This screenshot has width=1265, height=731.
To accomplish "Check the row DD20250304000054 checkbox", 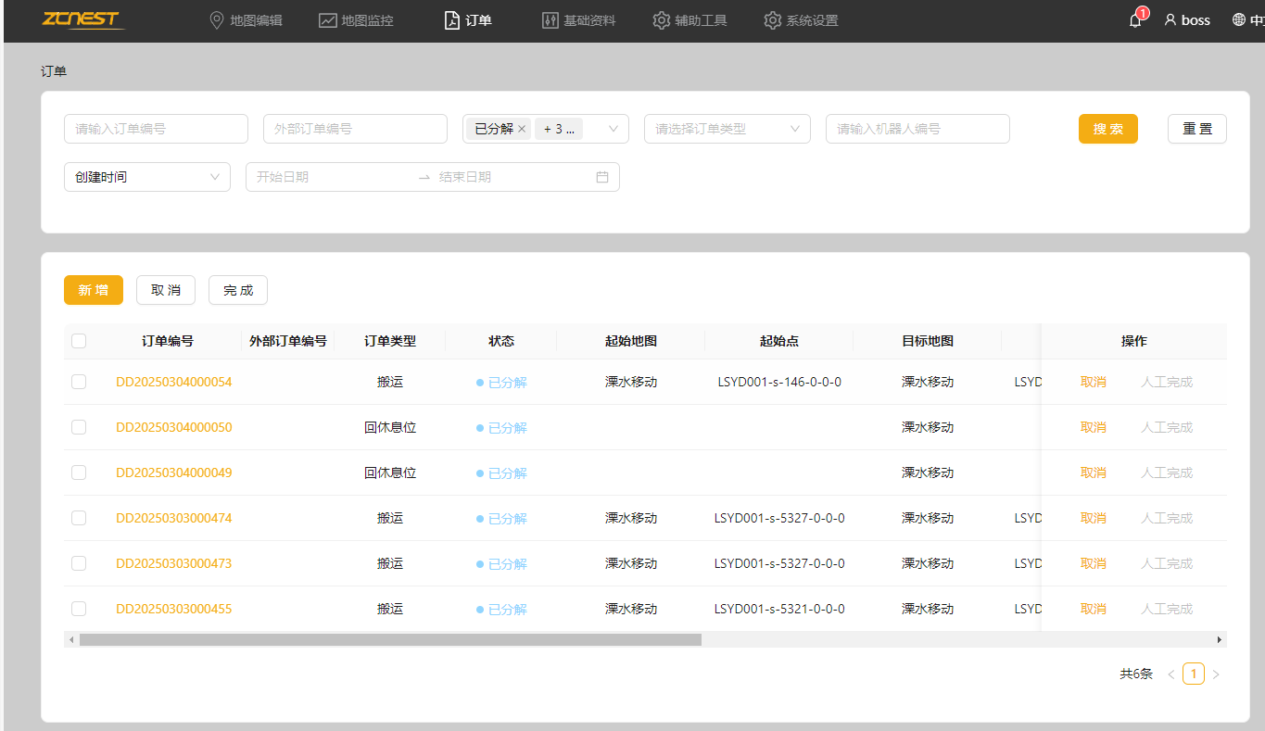I will click(79, 382).
